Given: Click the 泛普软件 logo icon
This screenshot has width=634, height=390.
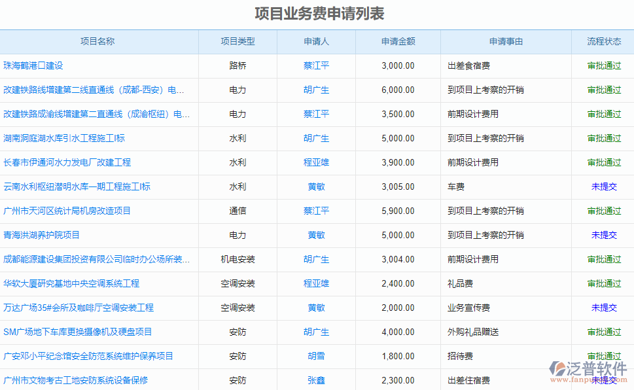Looking at the screenshot, I should coord(558,369).
